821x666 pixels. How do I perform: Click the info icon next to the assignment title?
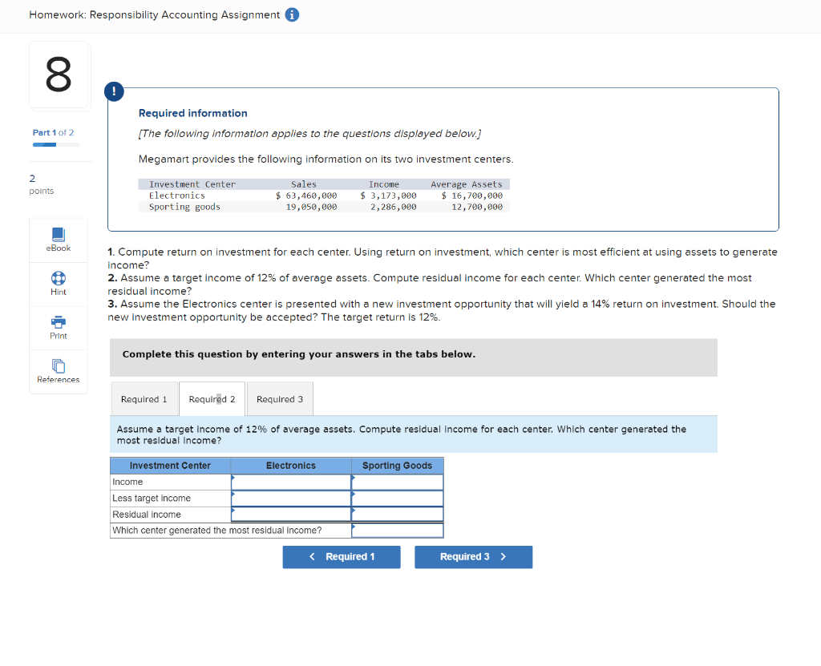290,14
